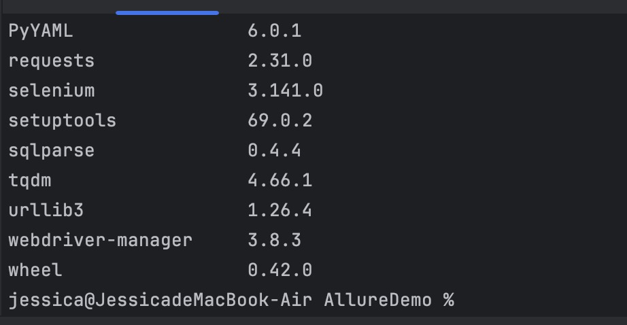Screen dimensions: 627x325
Task: Click version 4.66.1 of tqdm
Action: tap(280, 181)
